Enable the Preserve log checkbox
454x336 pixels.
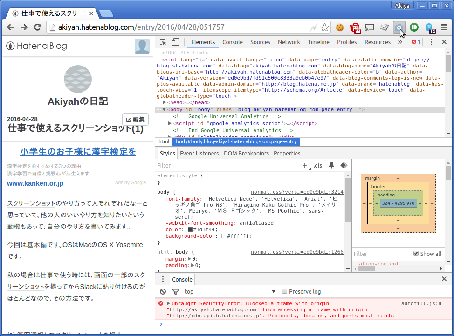(x=284, y=291)
